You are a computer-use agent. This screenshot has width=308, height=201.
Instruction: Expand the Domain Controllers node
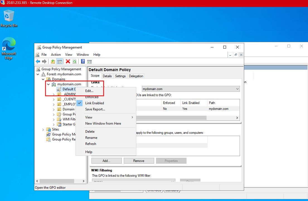(54, 110)
